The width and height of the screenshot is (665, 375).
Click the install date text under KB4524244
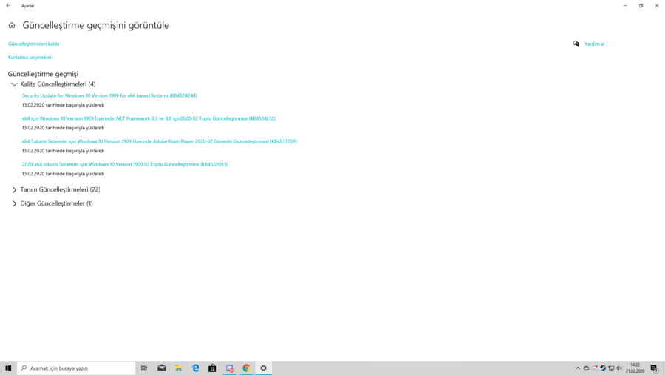[x=63, y=105]
